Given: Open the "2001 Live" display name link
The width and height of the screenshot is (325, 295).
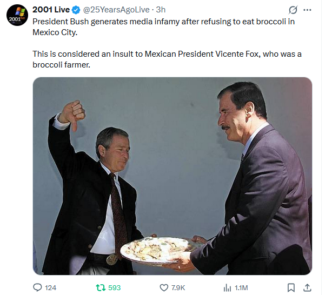Looking at the screenshot, I should [x=51, y=10].
